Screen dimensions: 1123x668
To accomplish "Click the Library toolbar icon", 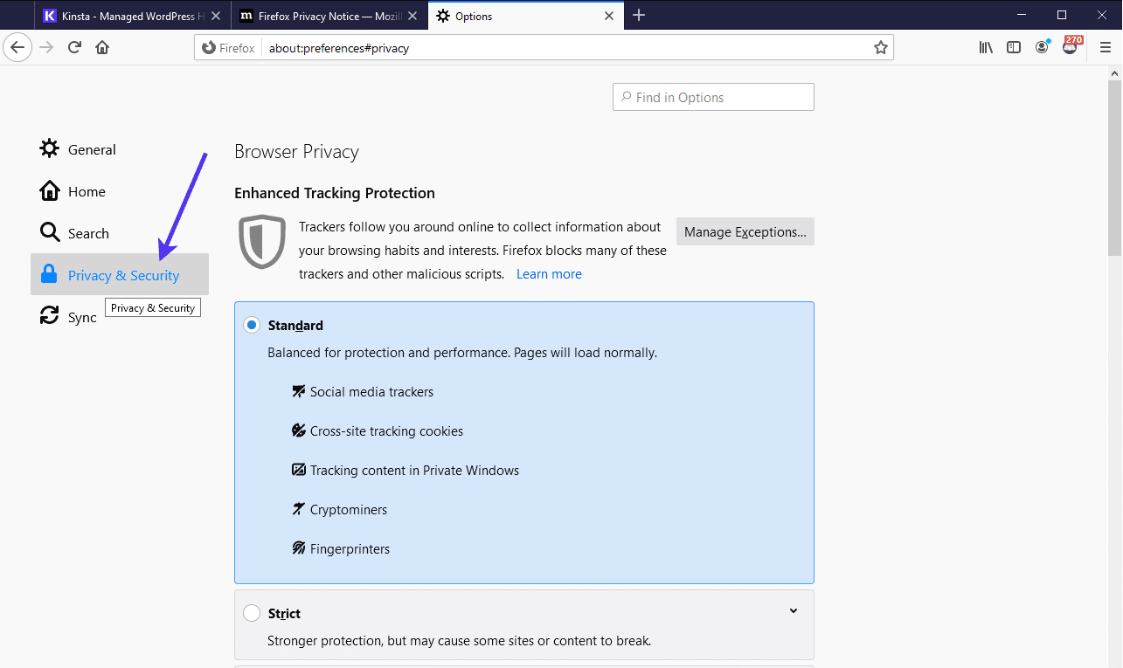I will 986,47.
